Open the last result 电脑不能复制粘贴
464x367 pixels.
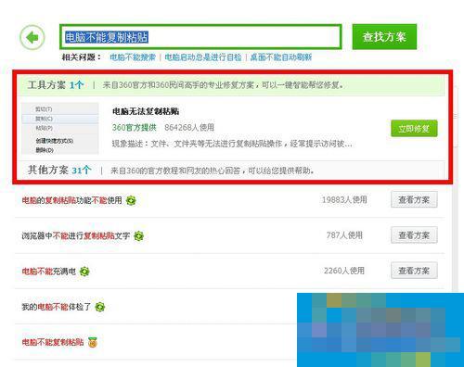(53, 342)
